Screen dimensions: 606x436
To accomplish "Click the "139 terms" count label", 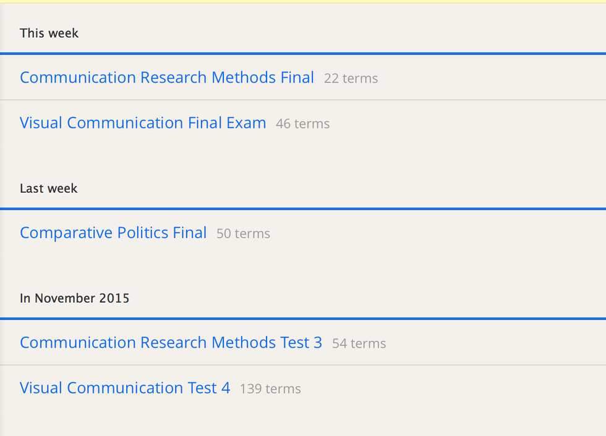I will click(270, 389).
